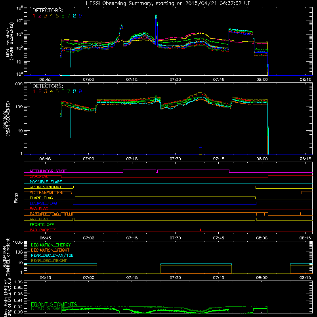Select cyan detector 8 in front segments legend
The width and height of the screenshot is (317, 317).
(74, 16)
